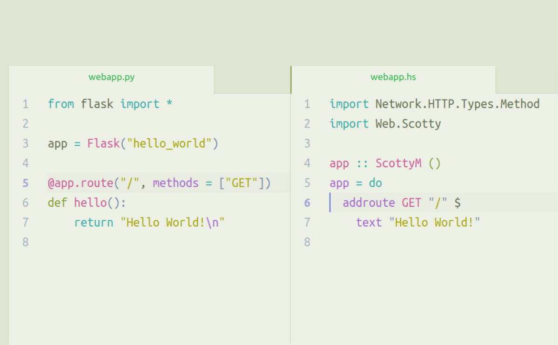This screenshot has height=345, width=558.
Task: Click 'do' keyword in webapp.hs
Action: pos(376,183)
